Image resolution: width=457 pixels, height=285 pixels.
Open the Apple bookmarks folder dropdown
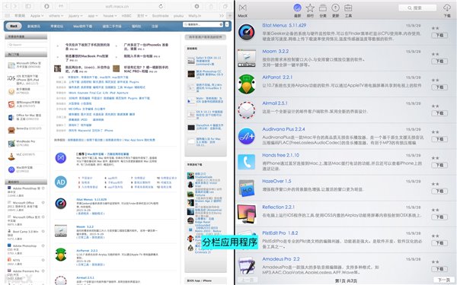tap(37, 16)
